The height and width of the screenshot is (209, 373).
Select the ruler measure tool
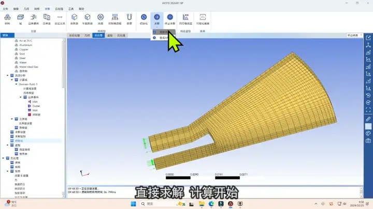click(x=368, y=119)
